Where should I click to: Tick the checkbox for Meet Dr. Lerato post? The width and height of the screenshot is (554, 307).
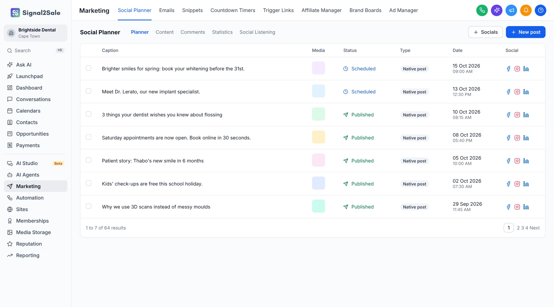(88, 91)
